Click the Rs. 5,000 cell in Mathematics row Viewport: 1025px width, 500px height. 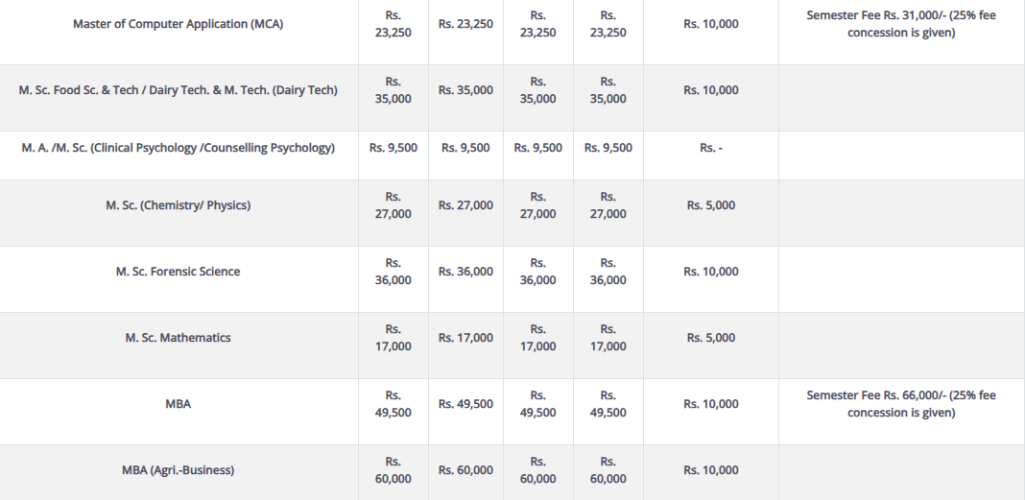tap(710, 338)
